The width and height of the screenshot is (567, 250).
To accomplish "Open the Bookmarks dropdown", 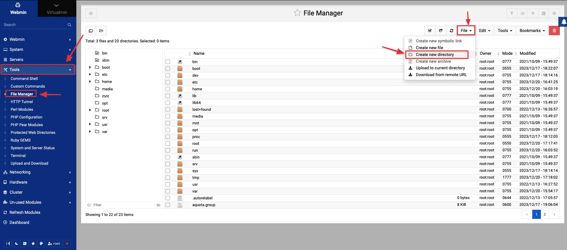I will tap(532, 31).
